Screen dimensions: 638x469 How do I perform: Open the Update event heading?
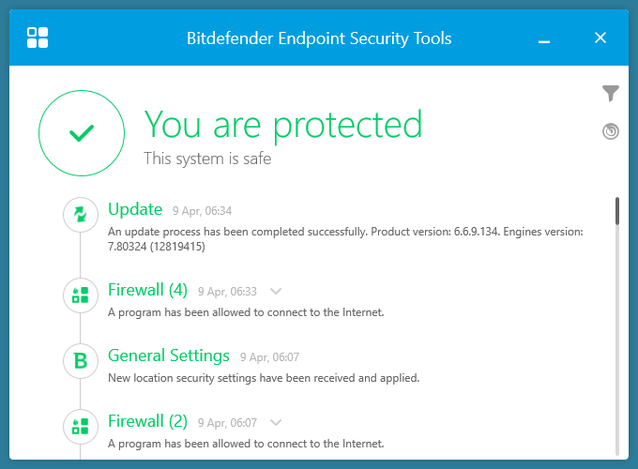point(135,209)
